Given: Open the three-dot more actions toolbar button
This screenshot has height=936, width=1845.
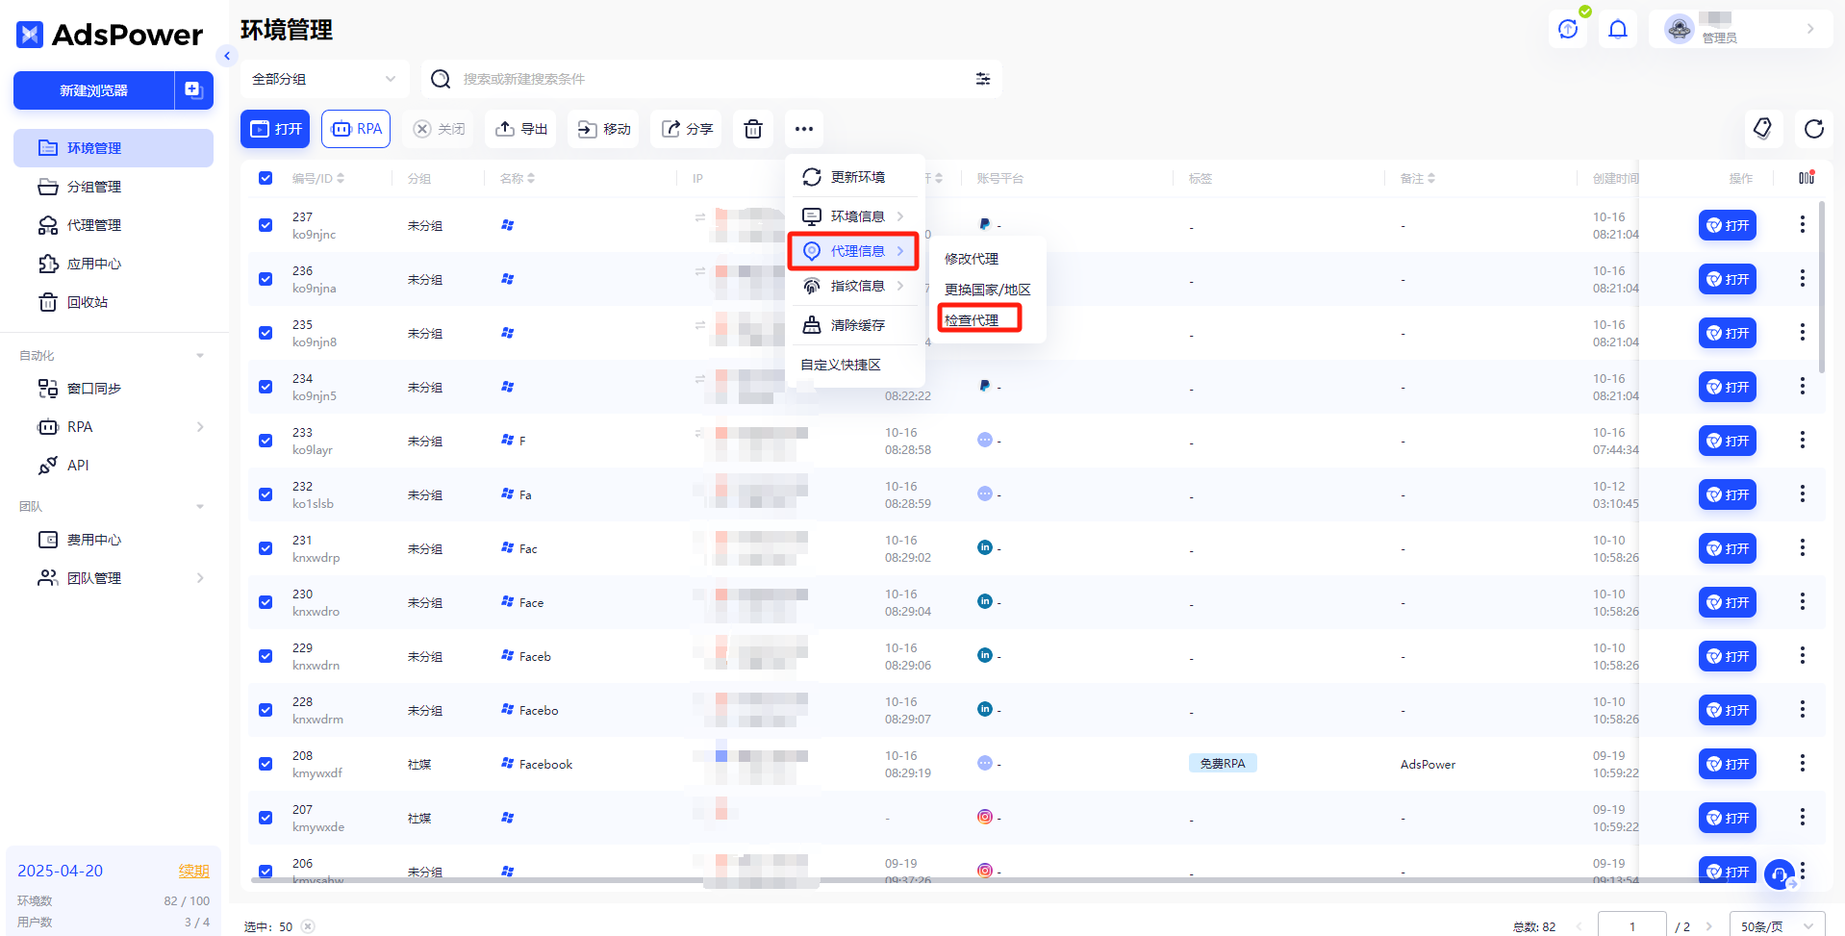Looking at the screenshot, I should click(804, 129).
